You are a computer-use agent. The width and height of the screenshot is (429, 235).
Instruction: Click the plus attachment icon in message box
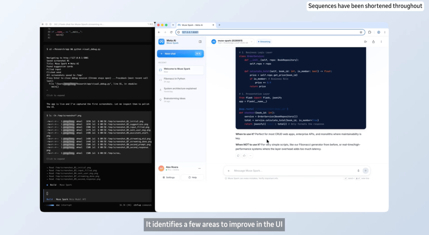(229, 171)
